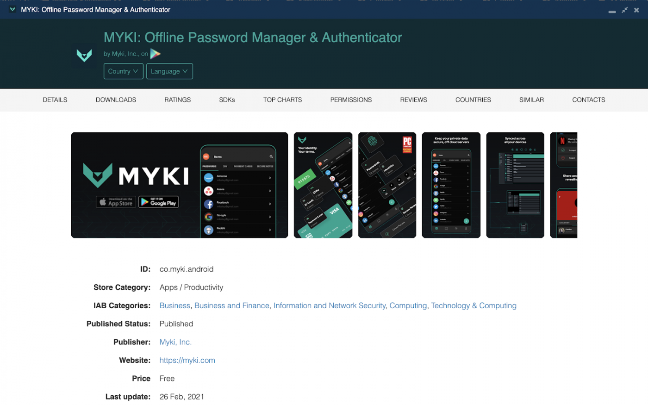The width and height of the screenshot is (648, 405).
Task: Open the RATINGS tab
Action: click(177, 100)
